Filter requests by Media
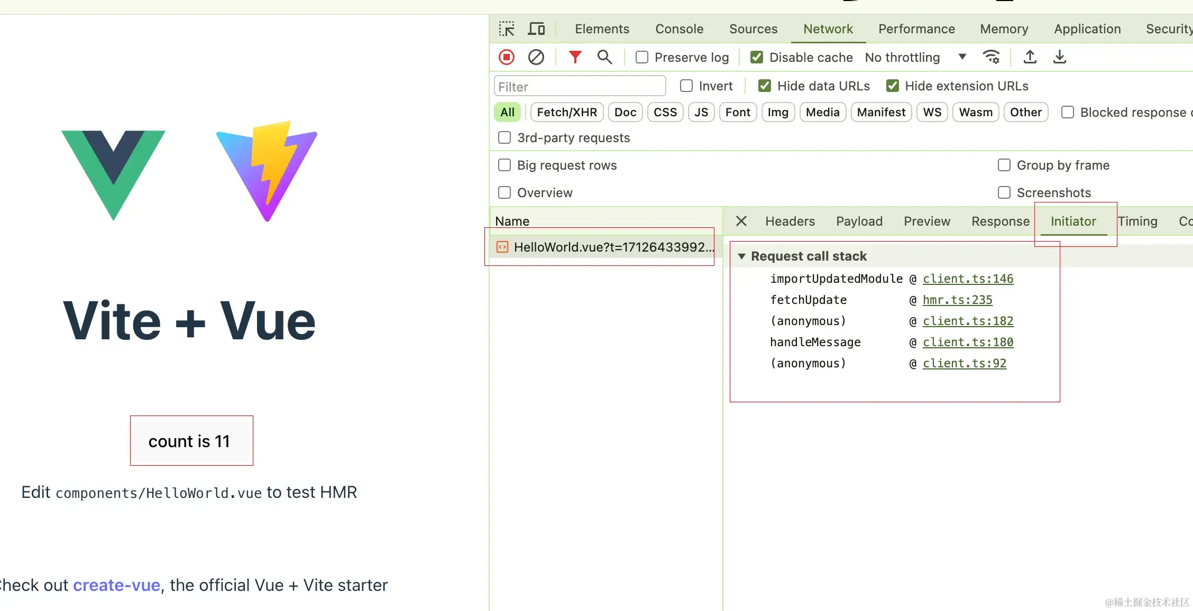The image size is (1193, 611). (x=823, y=112)
